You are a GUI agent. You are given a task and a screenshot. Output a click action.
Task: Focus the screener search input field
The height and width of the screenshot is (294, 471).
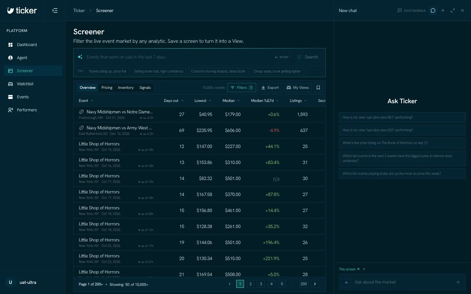(178, 57)
